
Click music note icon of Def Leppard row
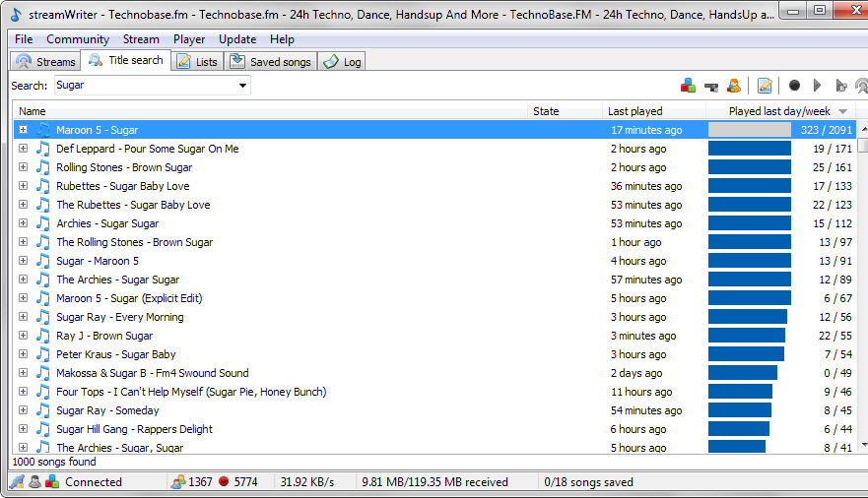(43, 149)
